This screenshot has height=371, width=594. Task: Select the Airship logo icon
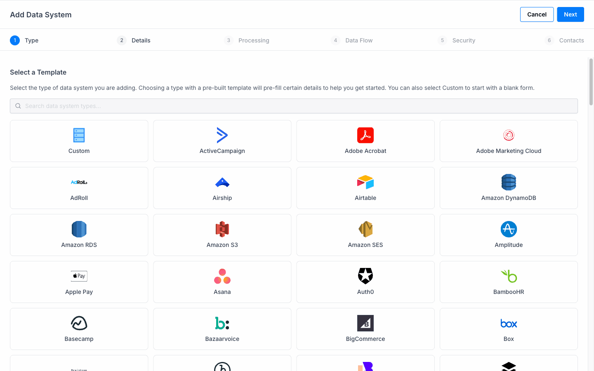point(222,182)
